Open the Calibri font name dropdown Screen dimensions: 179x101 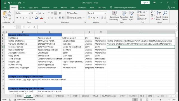pos(29,13)
